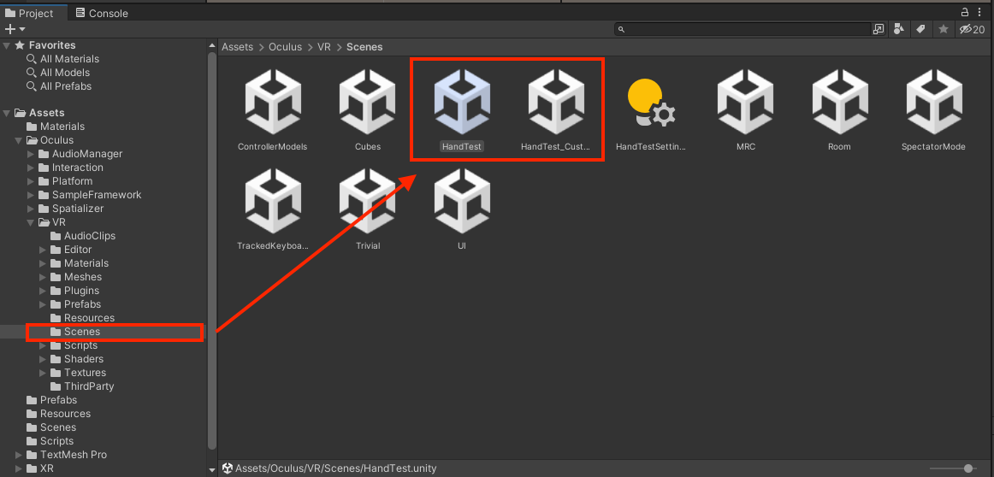
Task: Select the TextMesh Pro folder
Action: pyautogui.click(x=67, y=455)
